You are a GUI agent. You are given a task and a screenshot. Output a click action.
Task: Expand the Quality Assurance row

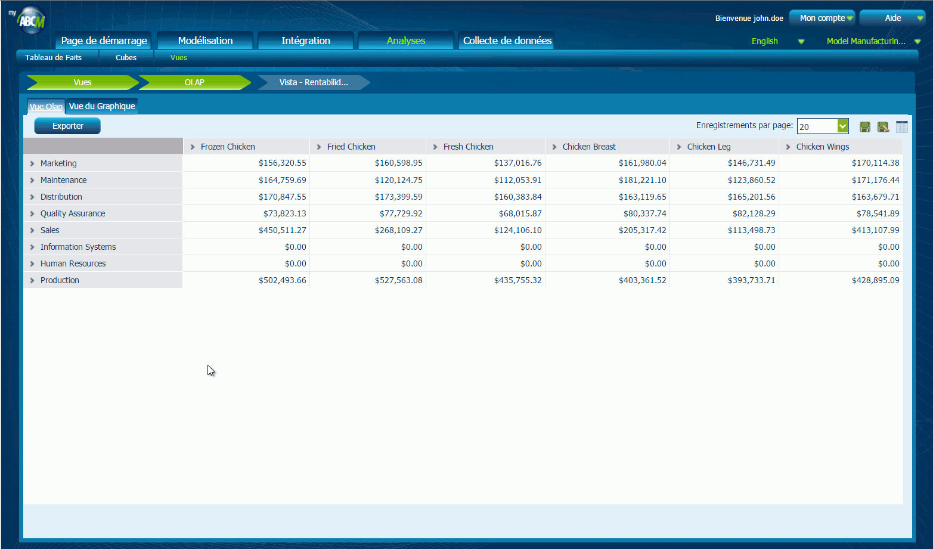[32, 213]
